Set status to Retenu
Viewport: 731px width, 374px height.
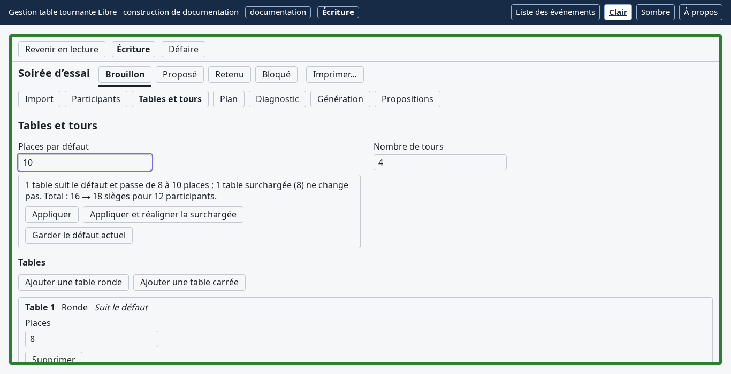tap(230, 74)
